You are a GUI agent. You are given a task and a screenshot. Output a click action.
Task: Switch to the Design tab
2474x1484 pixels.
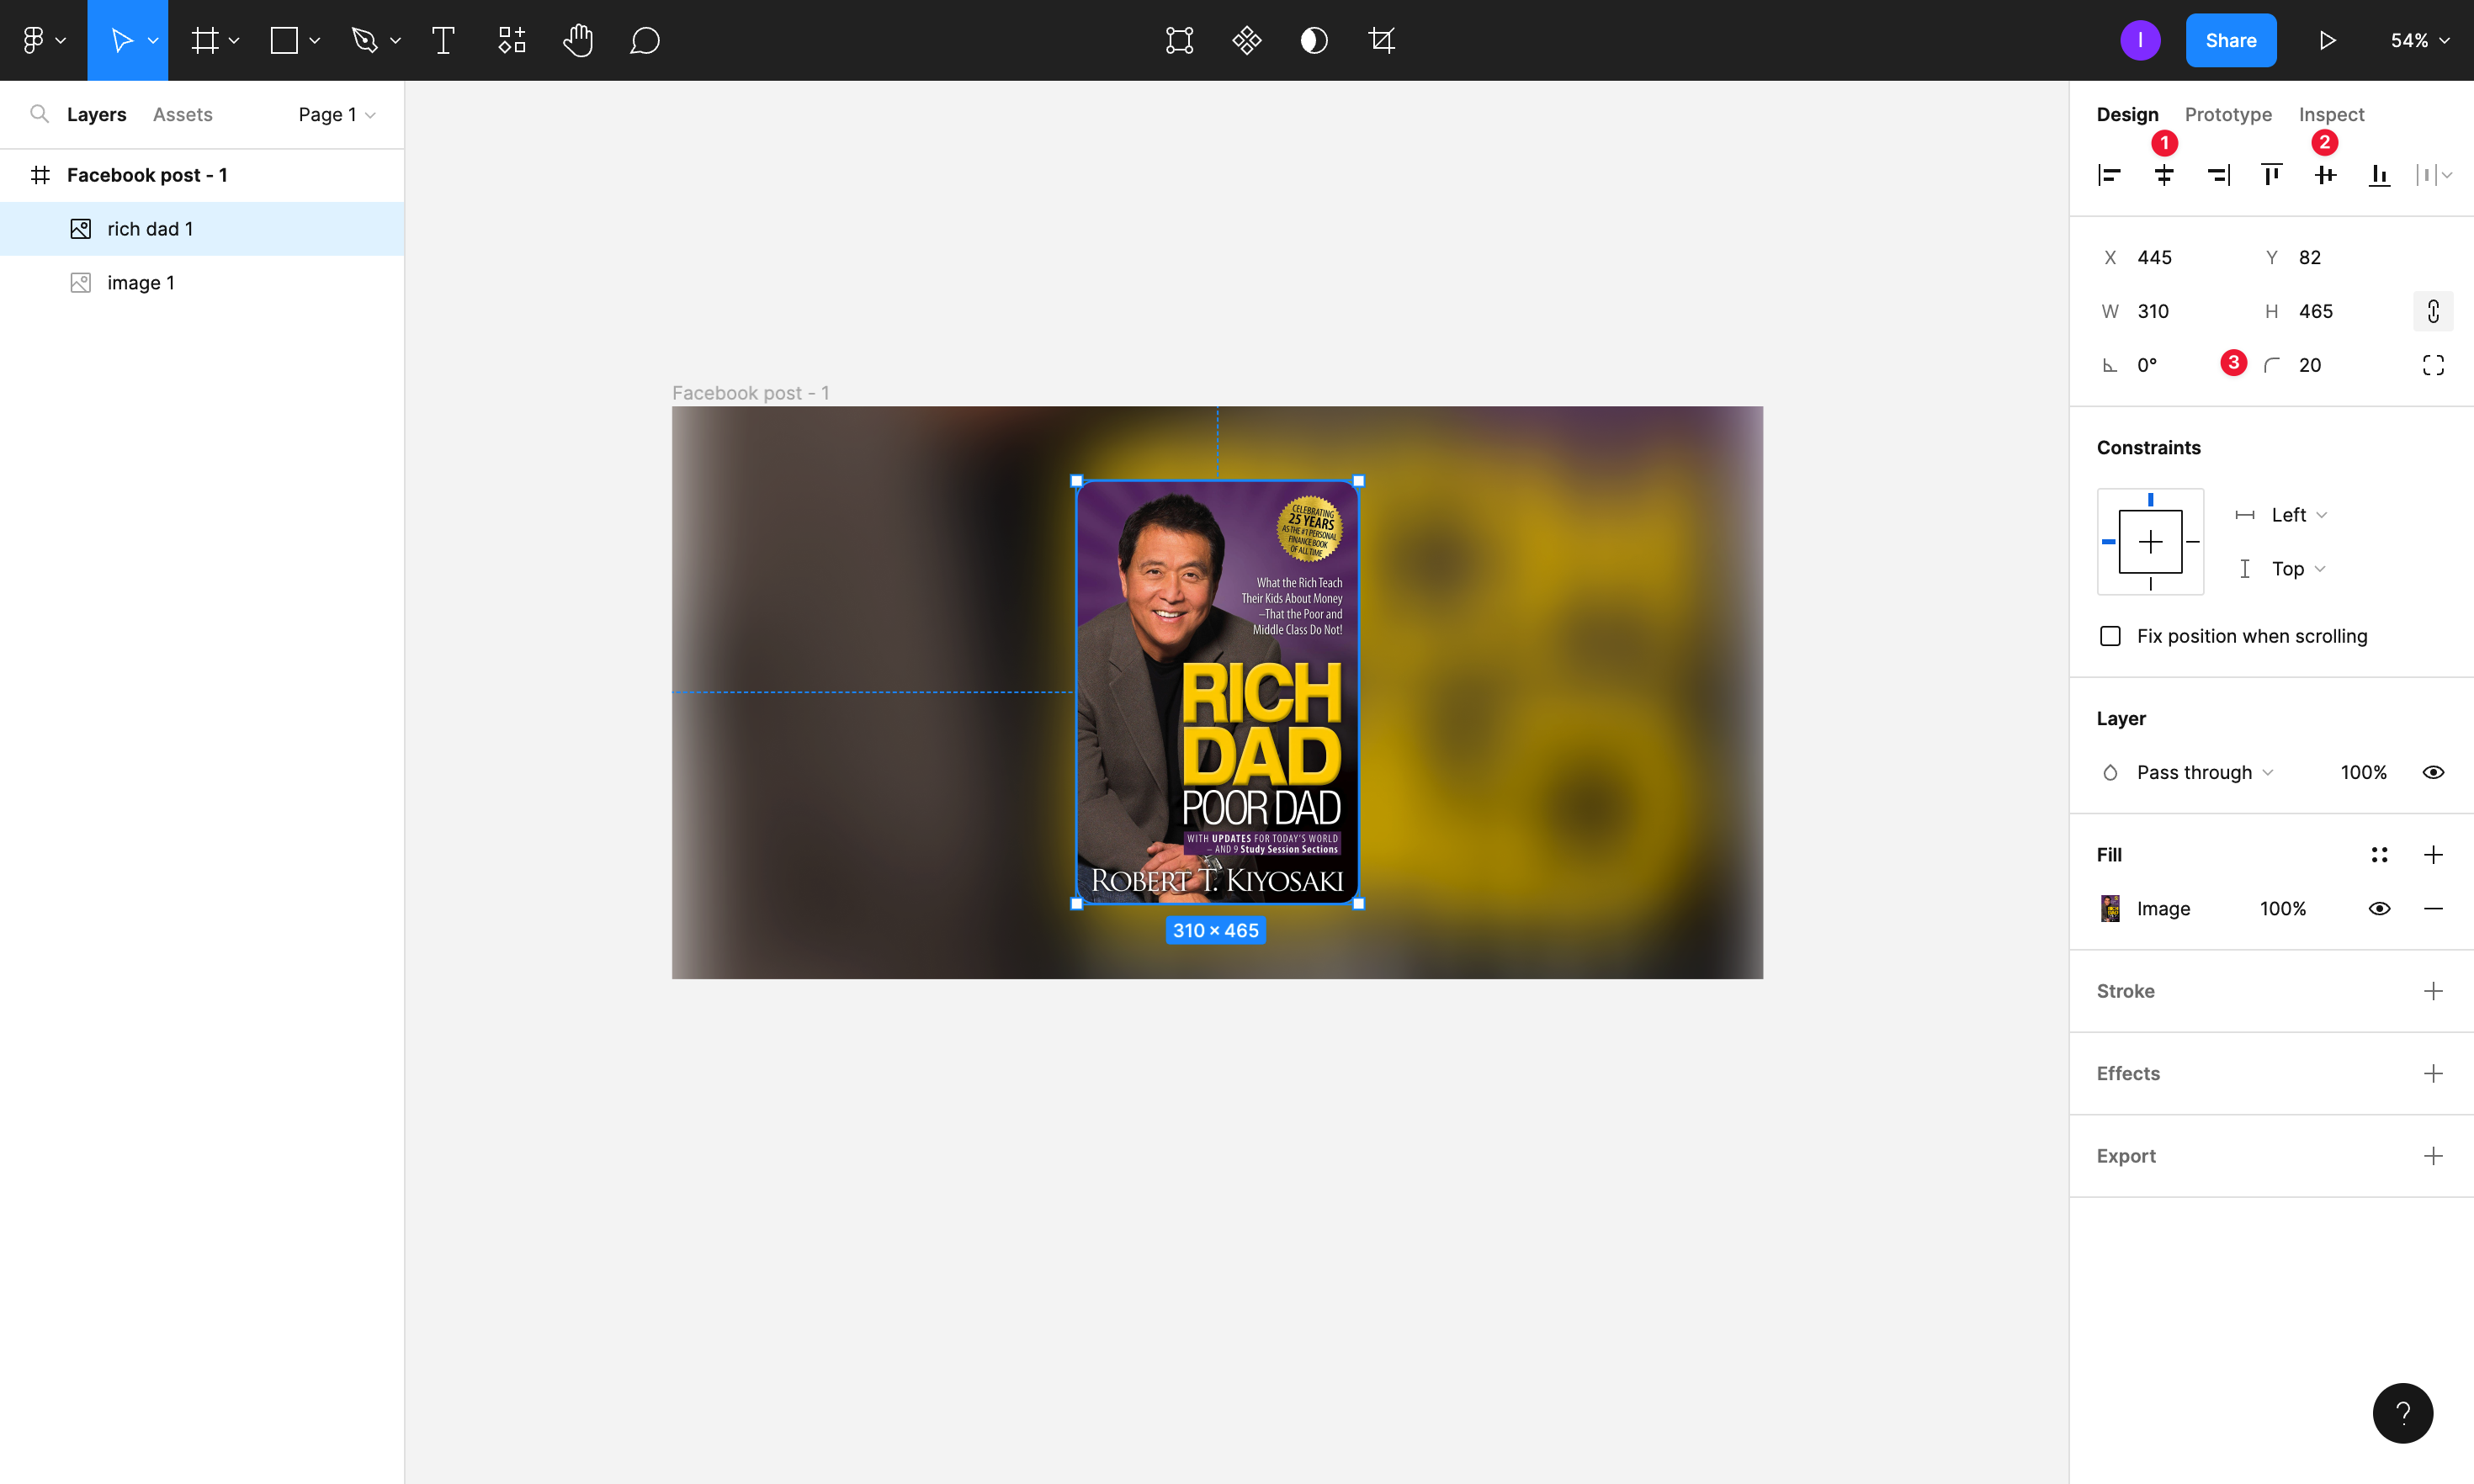pos(2128,114)
